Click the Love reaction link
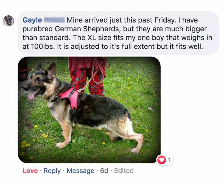This screenshot has height=184, width=224. 30,171
